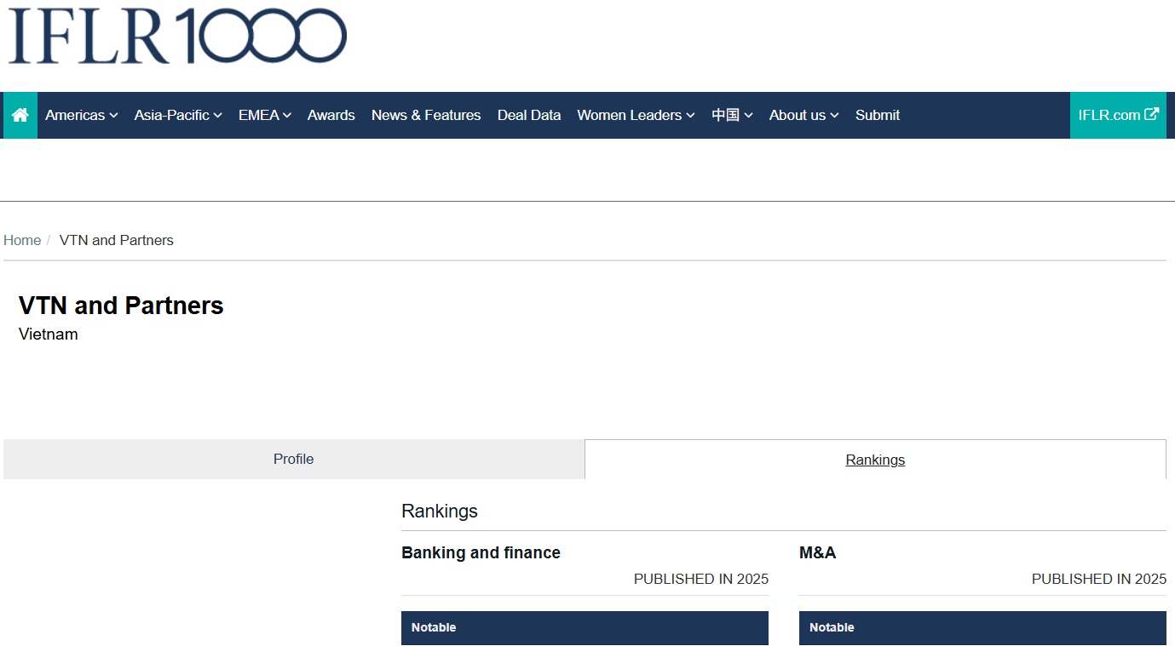
Task: Click VTN and Partners breadcrumb text
Action: [x=116, y=240]
